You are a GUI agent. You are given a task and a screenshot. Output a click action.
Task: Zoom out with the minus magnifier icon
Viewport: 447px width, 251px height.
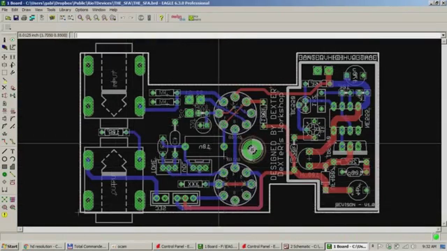[x=96, y=18]
